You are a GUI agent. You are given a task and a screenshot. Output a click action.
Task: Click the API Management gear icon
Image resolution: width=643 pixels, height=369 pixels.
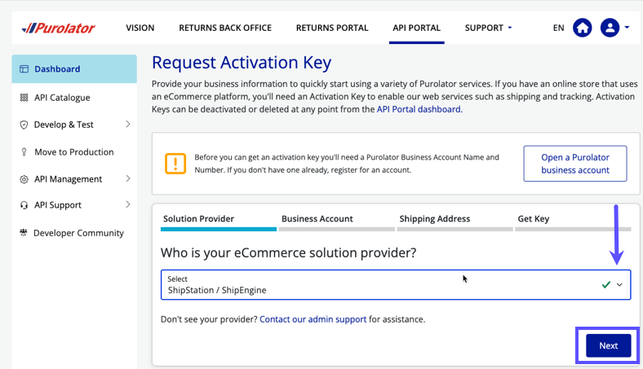pos(24,179)
